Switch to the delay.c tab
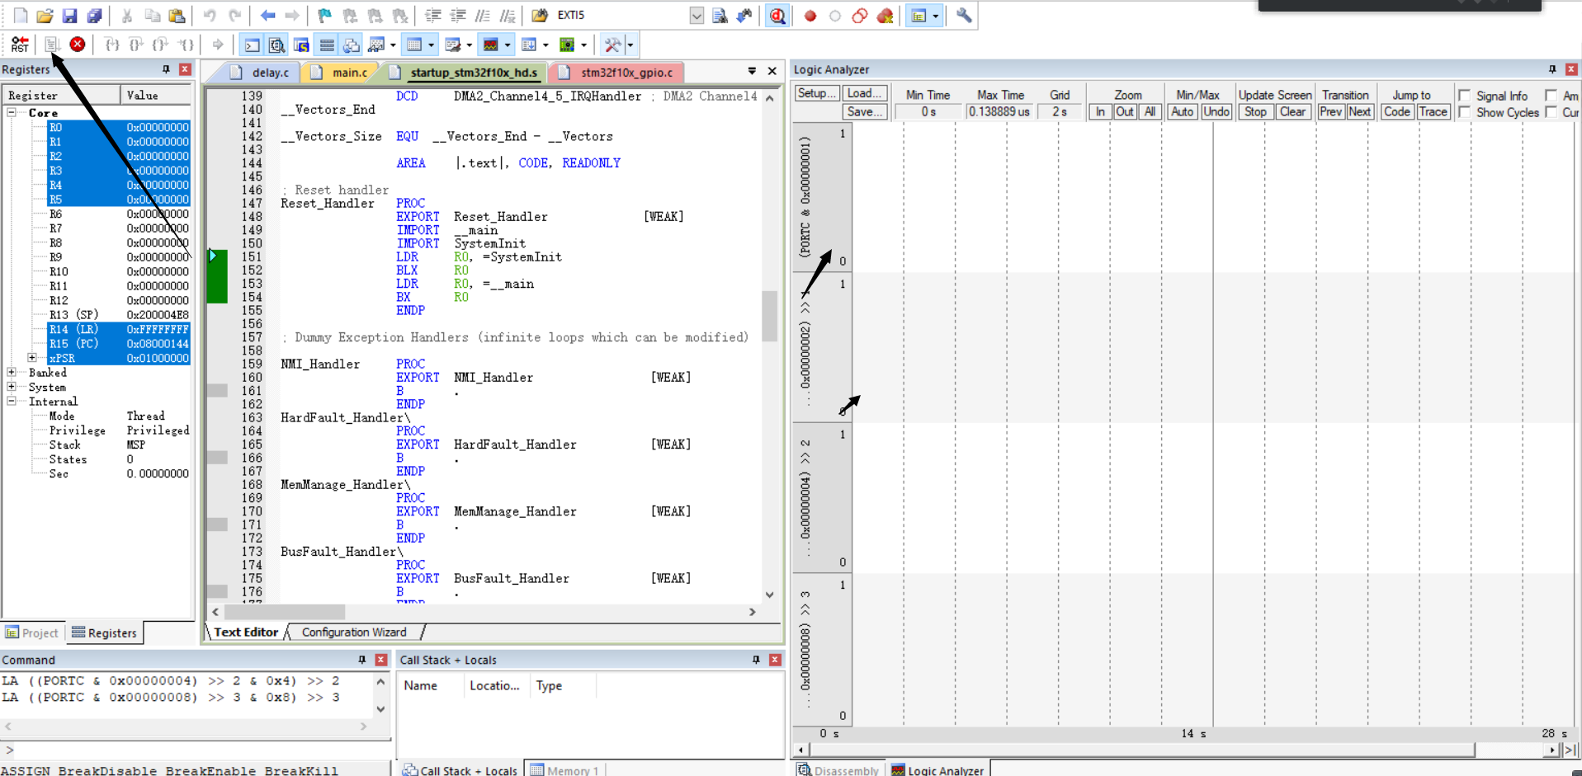 click(x=260, y=73)
